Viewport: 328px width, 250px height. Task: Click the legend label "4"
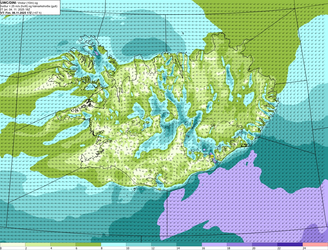coord(51,248)
